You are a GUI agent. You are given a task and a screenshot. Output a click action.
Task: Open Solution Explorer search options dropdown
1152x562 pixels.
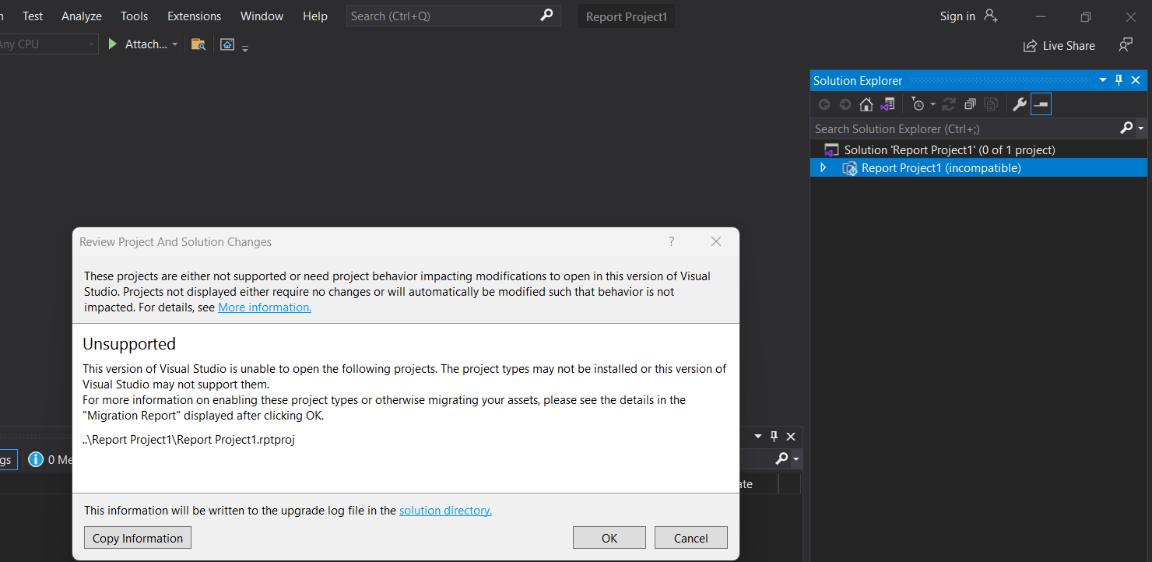(x=1141, y=128)
